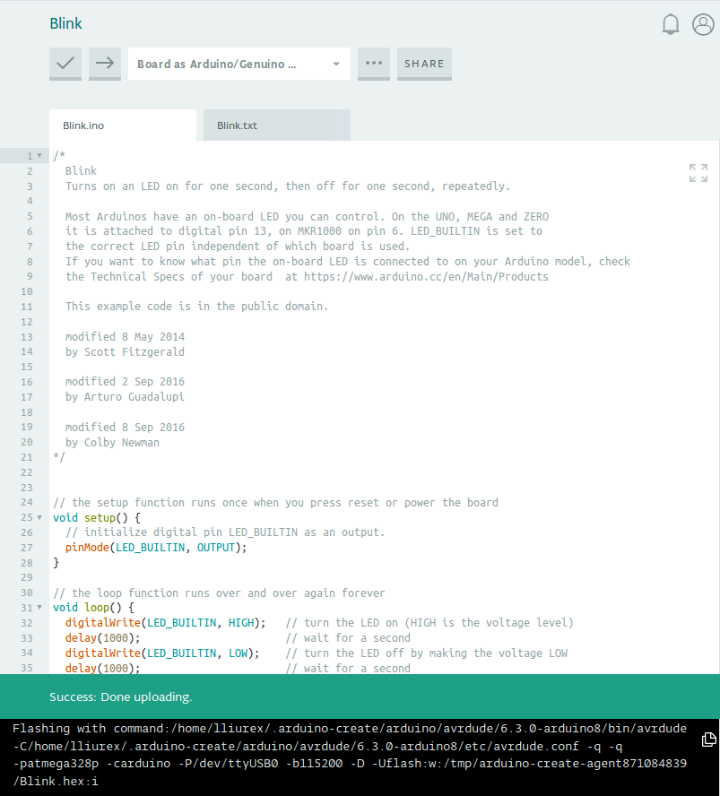Click the Verify checkmark icon
Viewport: 720px width, 796px height.
tap(65, 64)
